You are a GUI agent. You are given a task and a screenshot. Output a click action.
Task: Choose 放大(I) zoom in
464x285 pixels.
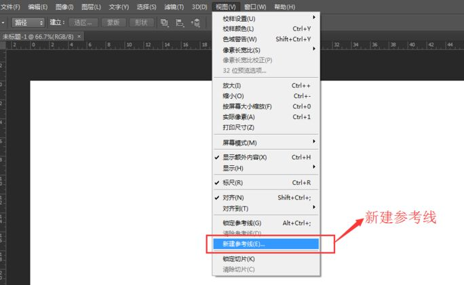[x=266, y=85]
